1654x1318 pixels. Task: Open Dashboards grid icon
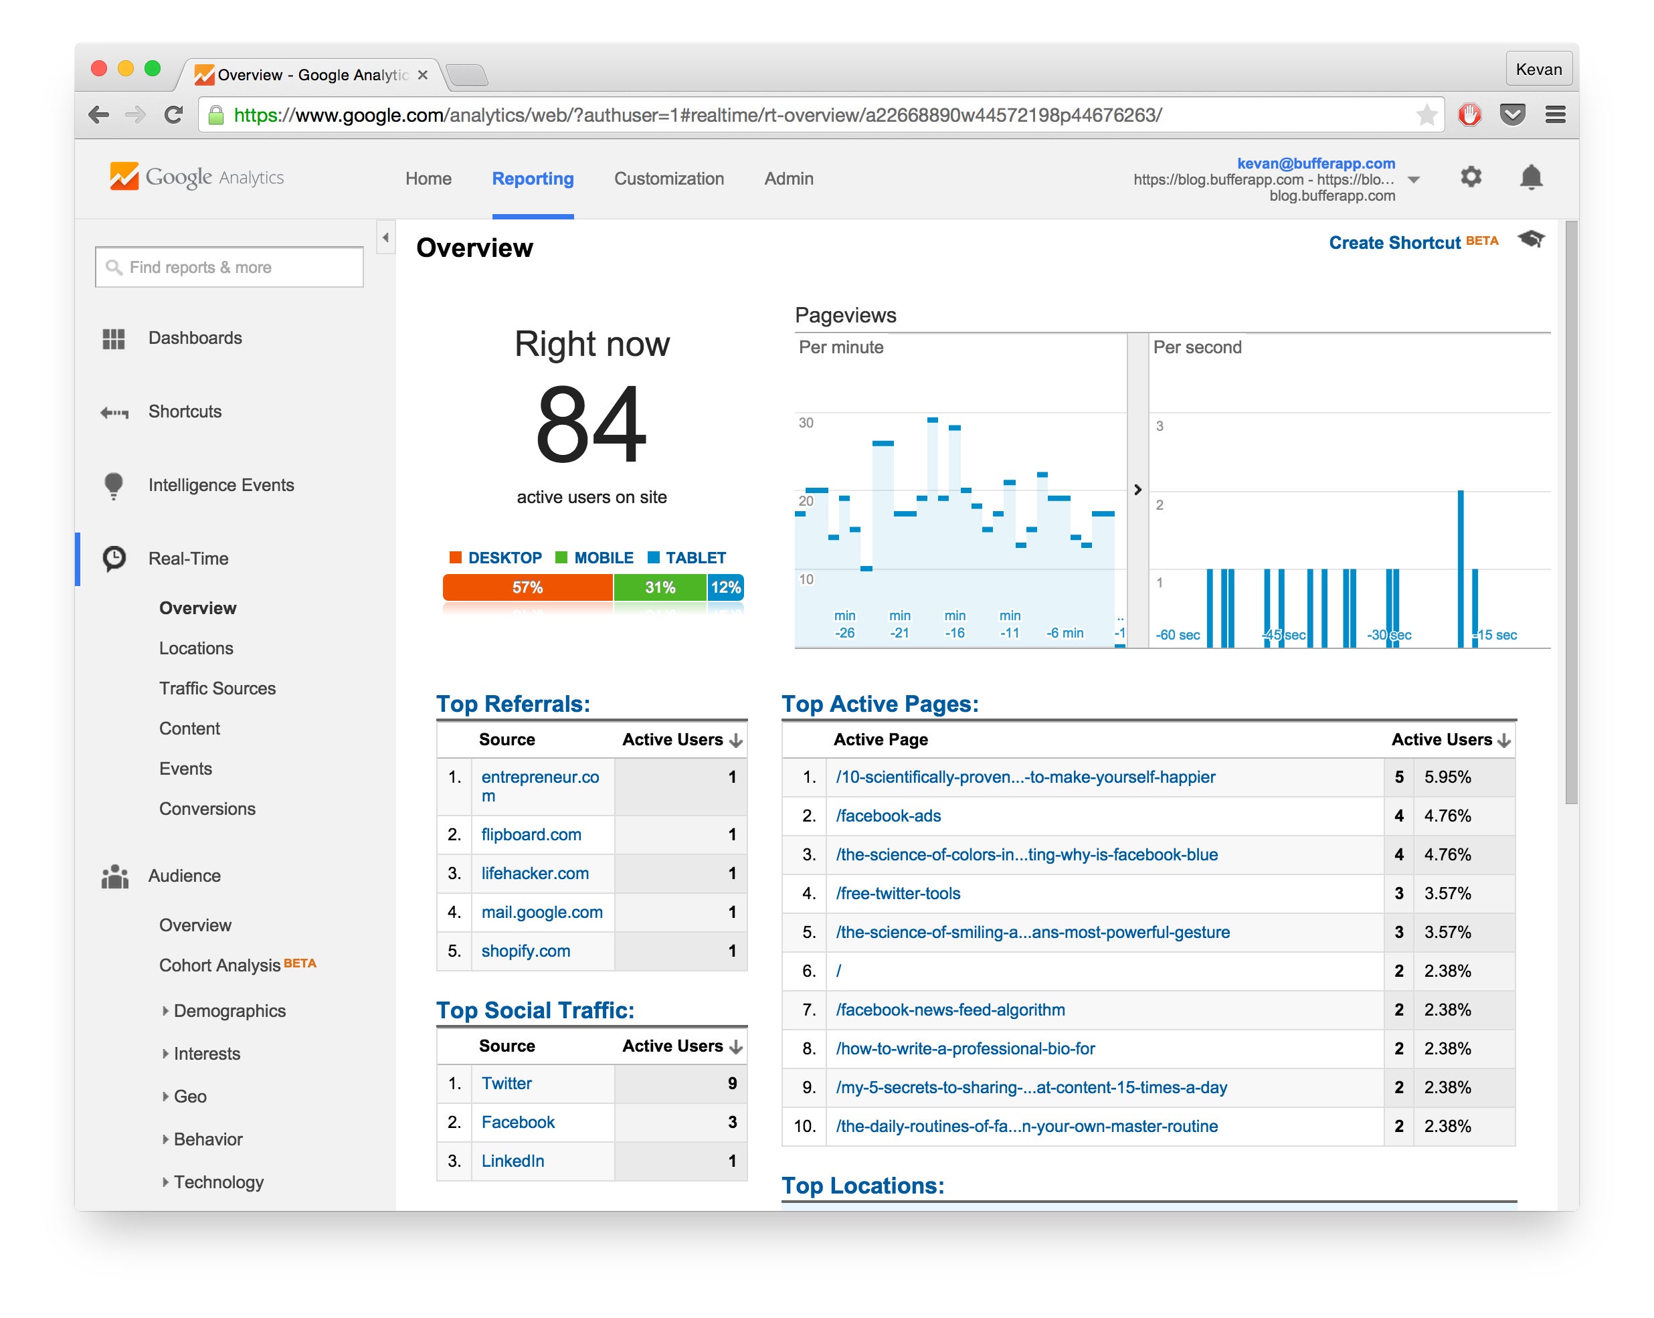(x=114, y=339)
